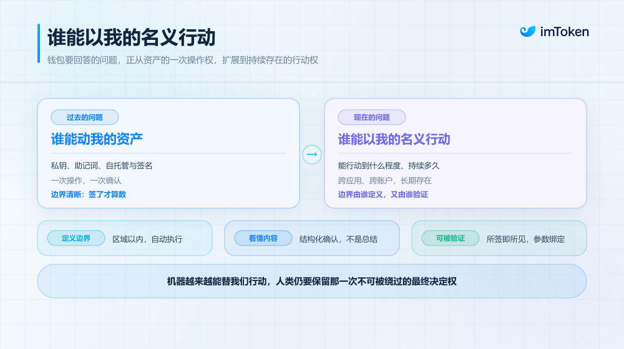Click the text 边界由谁定义，又由谁验证

coord(383,194)
